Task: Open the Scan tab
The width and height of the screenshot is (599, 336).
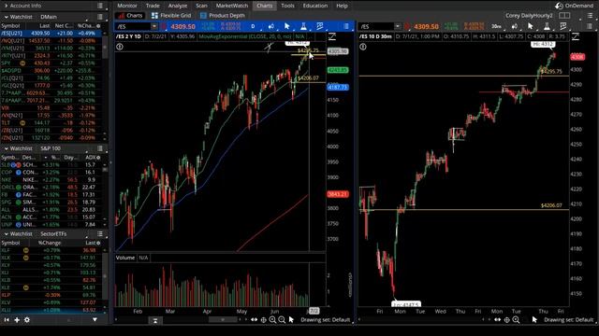Action: [x=201, y=6]
